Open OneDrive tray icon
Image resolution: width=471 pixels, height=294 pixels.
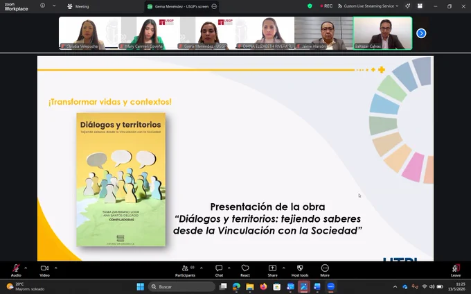click(x=405, y=287)
